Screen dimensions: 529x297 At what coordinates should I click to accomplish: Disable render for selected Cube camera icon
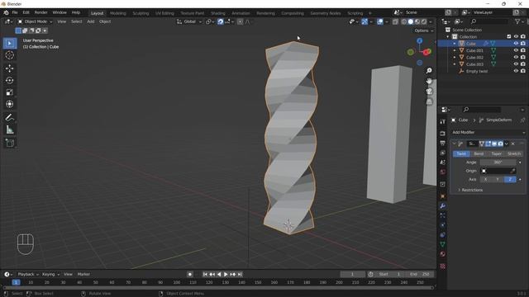tap(523, 44)
